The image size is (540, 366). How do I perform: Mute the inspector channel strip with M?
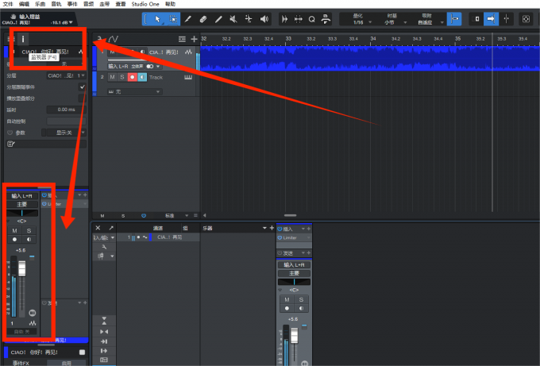14,231
